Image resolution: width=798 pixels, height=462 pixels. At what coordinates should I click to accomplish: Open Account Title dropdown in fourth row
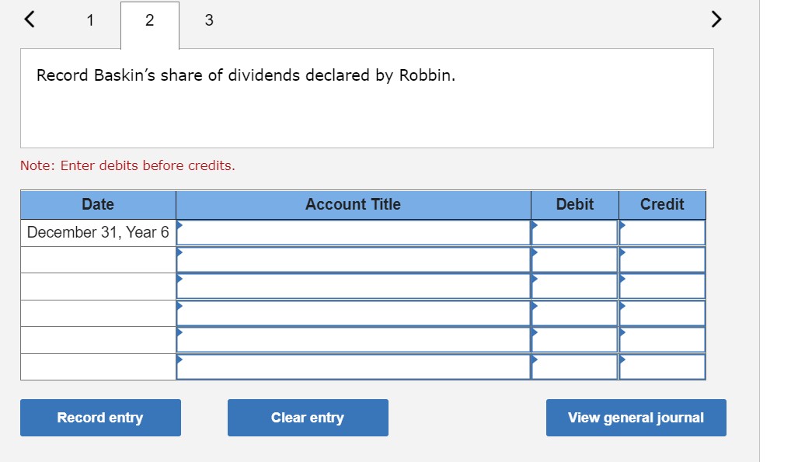354,314
